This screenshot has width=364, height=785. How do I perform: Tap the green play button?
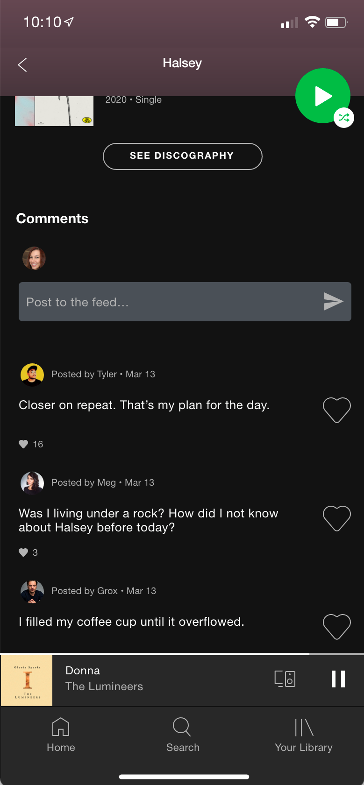click(322, 96)
